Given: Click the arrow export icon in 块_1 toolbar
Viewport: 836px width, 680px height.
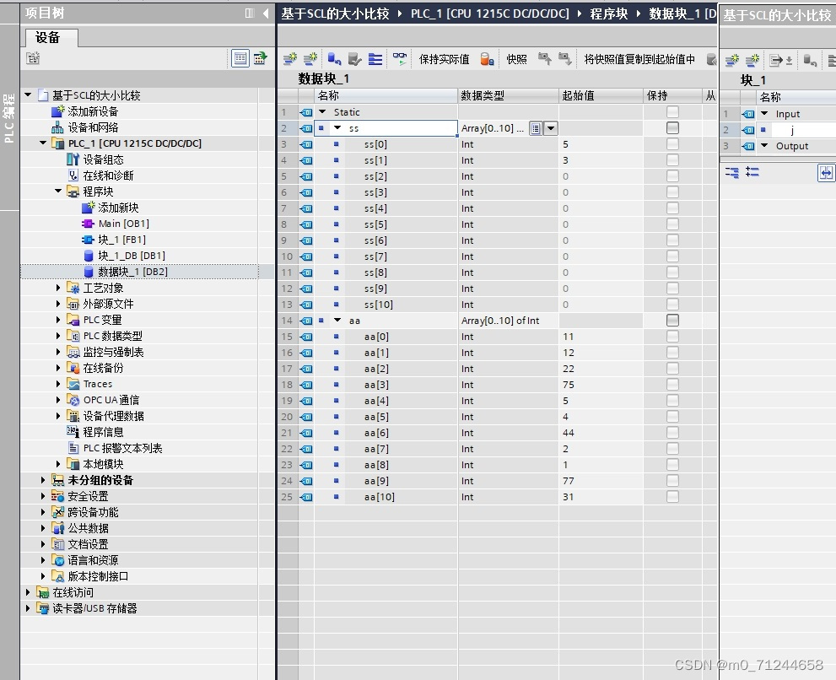Looking at the screenshot, I should tap(781, 60).
